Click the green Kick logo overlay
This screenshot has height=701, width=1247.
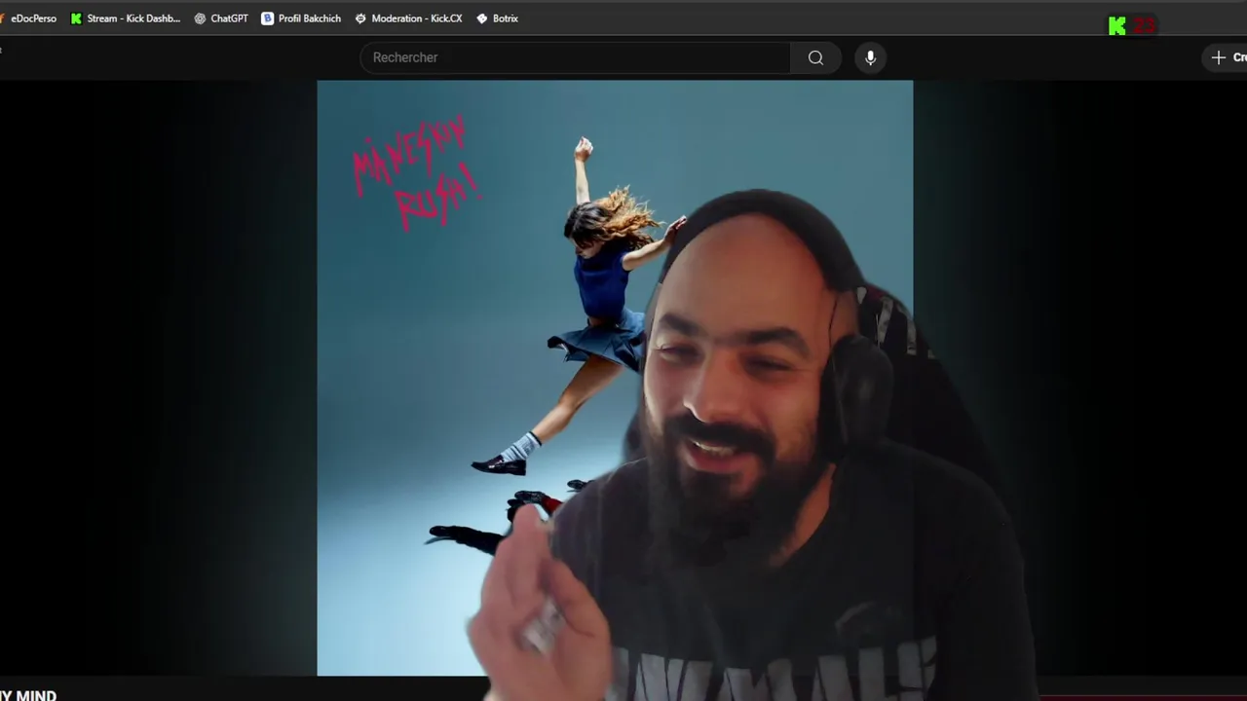click(1117, 26)
